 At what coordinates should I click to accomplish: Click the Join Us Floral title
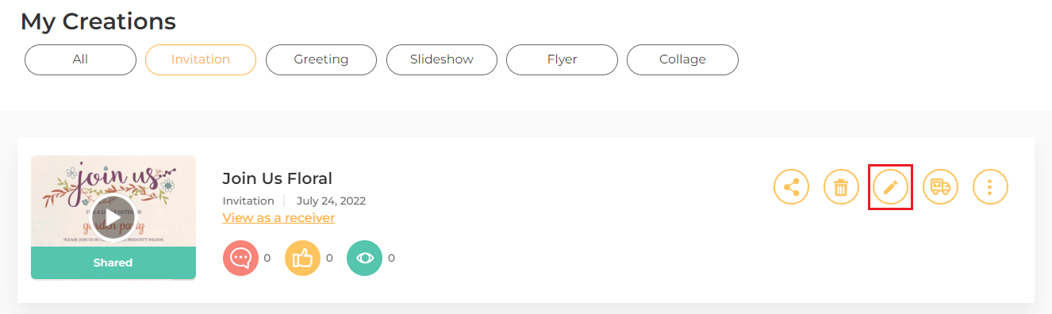pos(277,178)
